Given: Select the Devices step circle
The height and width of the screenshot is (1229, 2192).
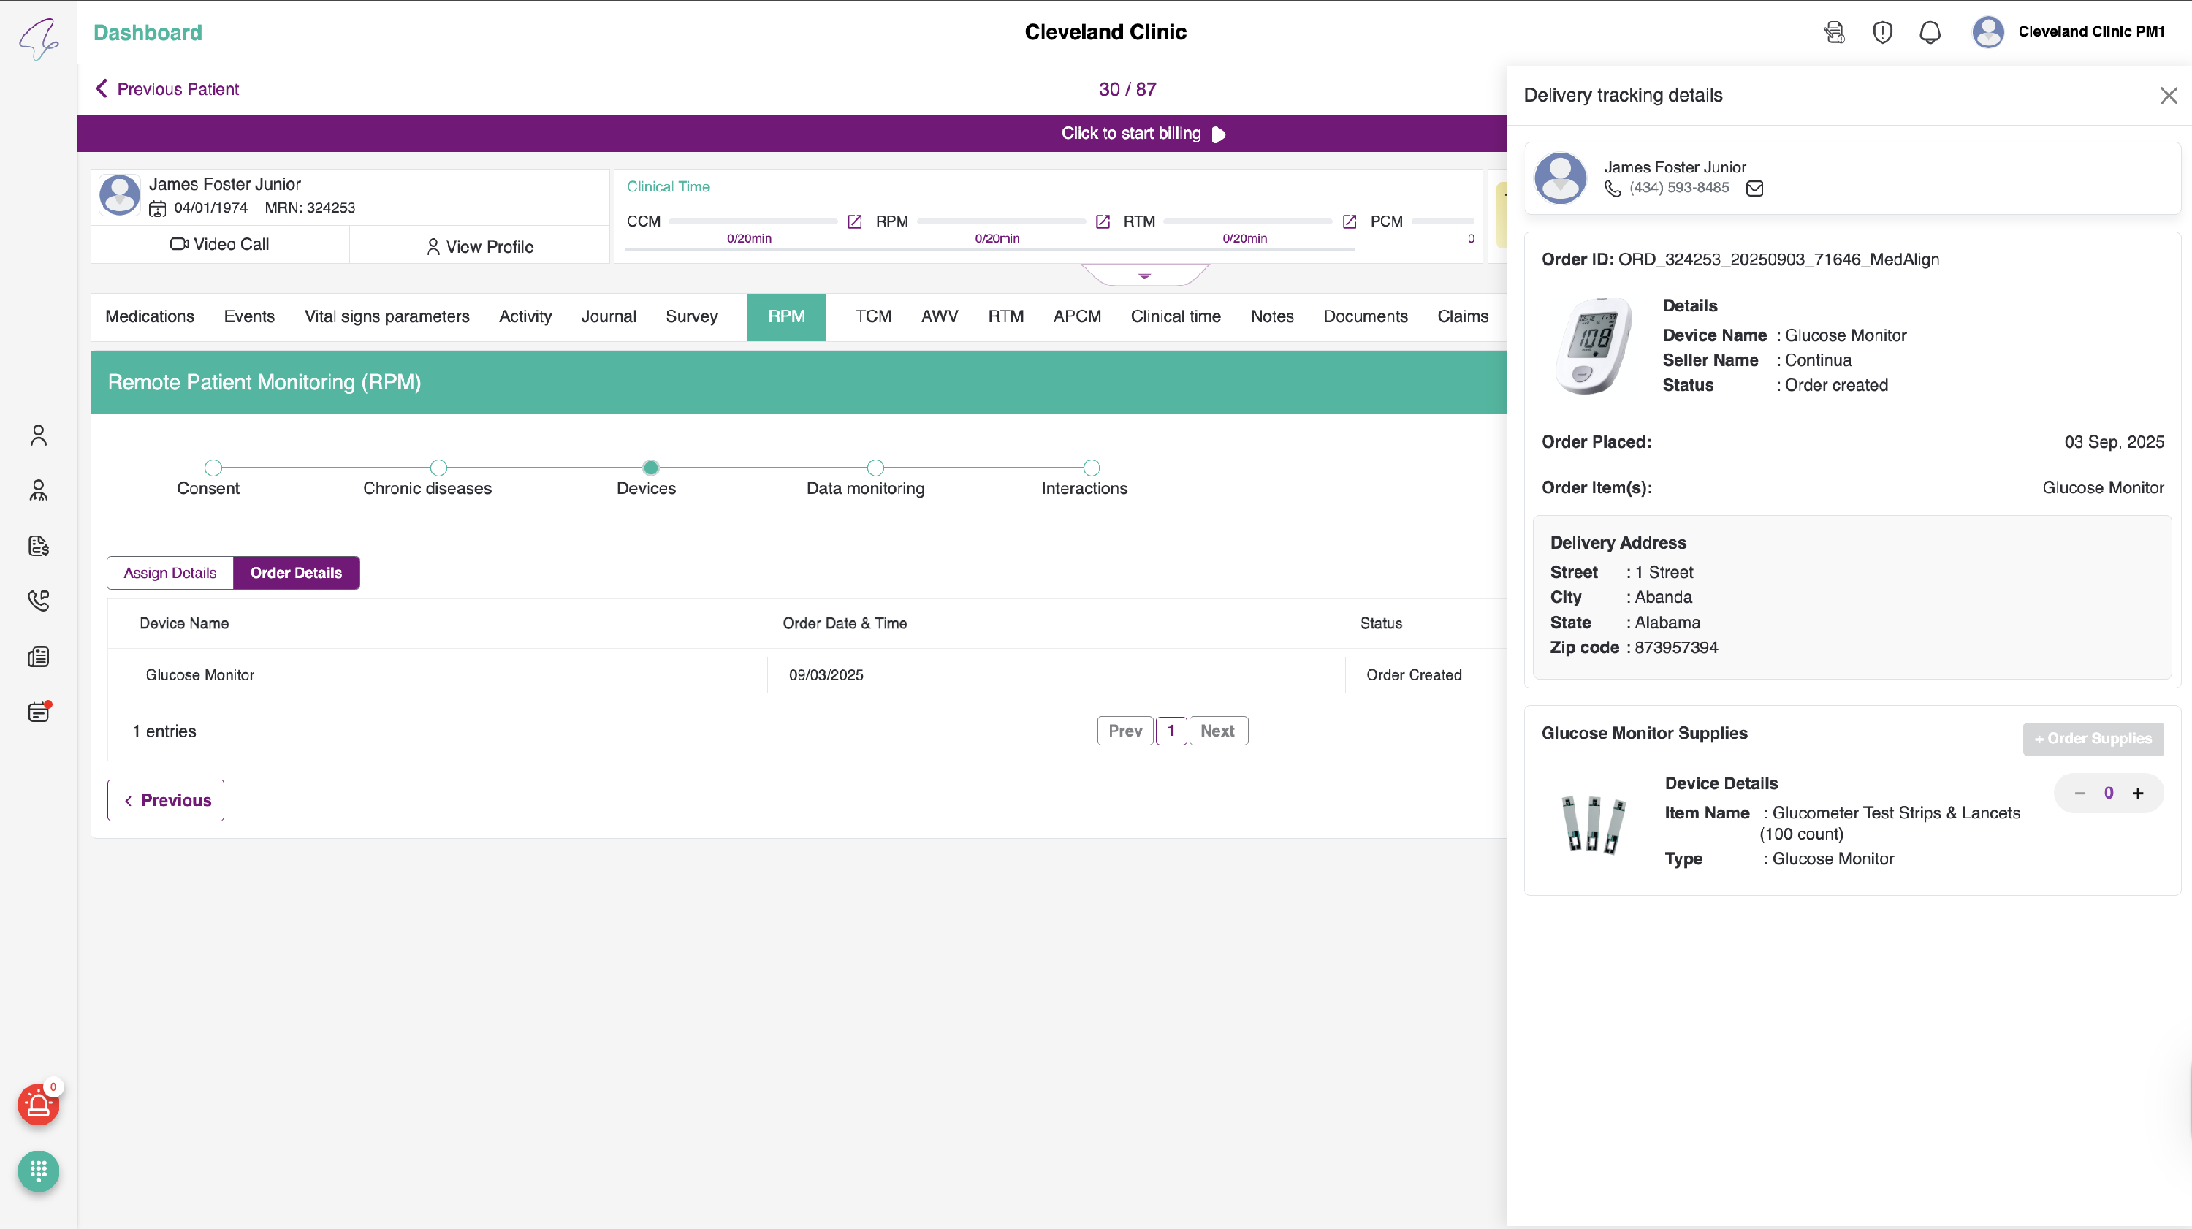Looking at the screenshot, I should 651,467.
